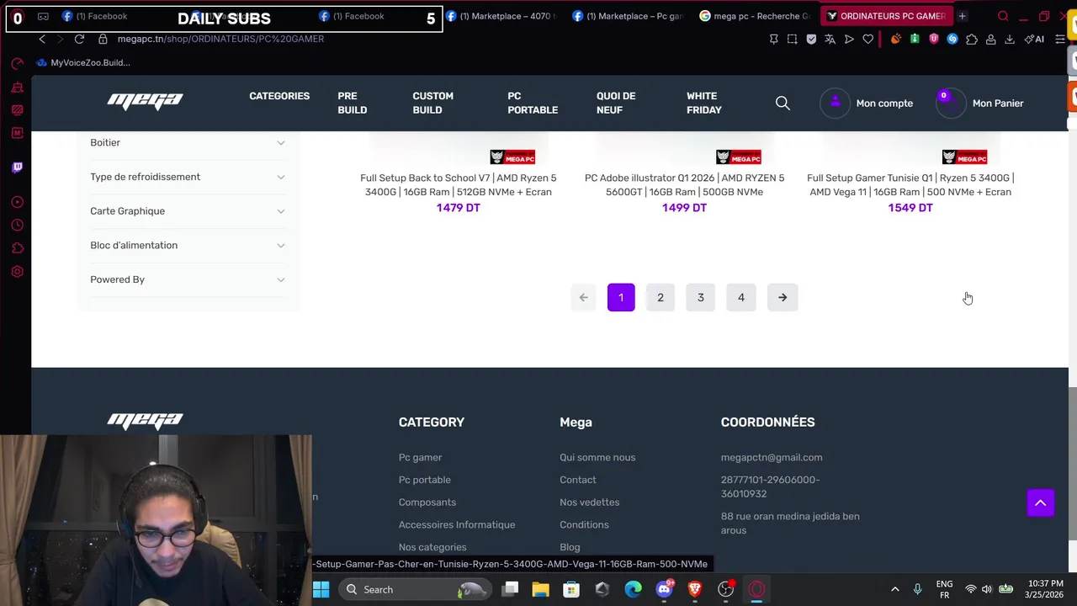Open the CATEGORIES menu

click(x=279, y=96)
